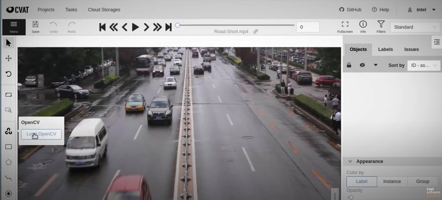Collapse the Appearance section
Image resolution: width=442 pixels, height=200 pixels.
click(x=351, y=162)
